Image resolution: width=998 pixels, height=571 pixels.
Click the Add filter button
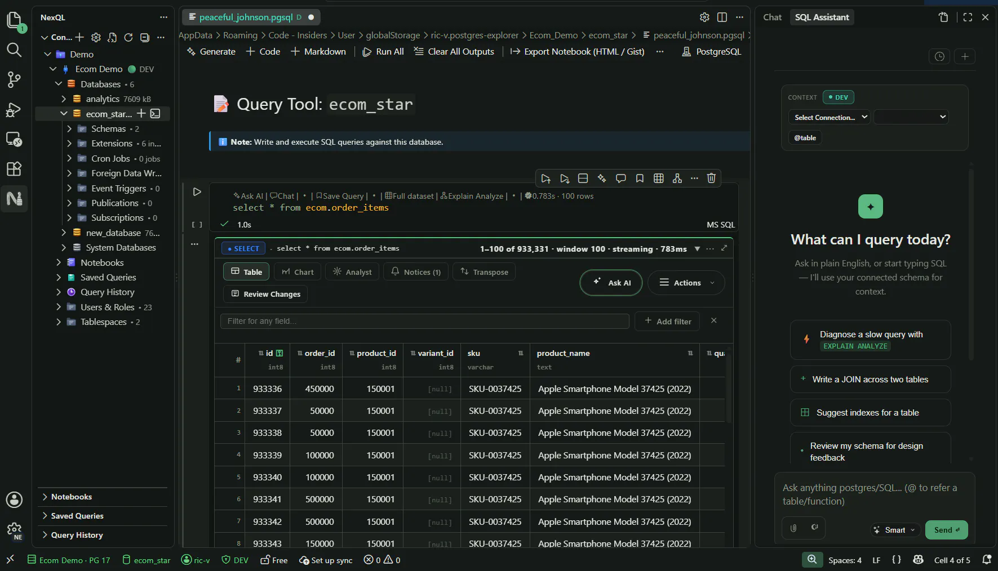[x=667, y=321]
